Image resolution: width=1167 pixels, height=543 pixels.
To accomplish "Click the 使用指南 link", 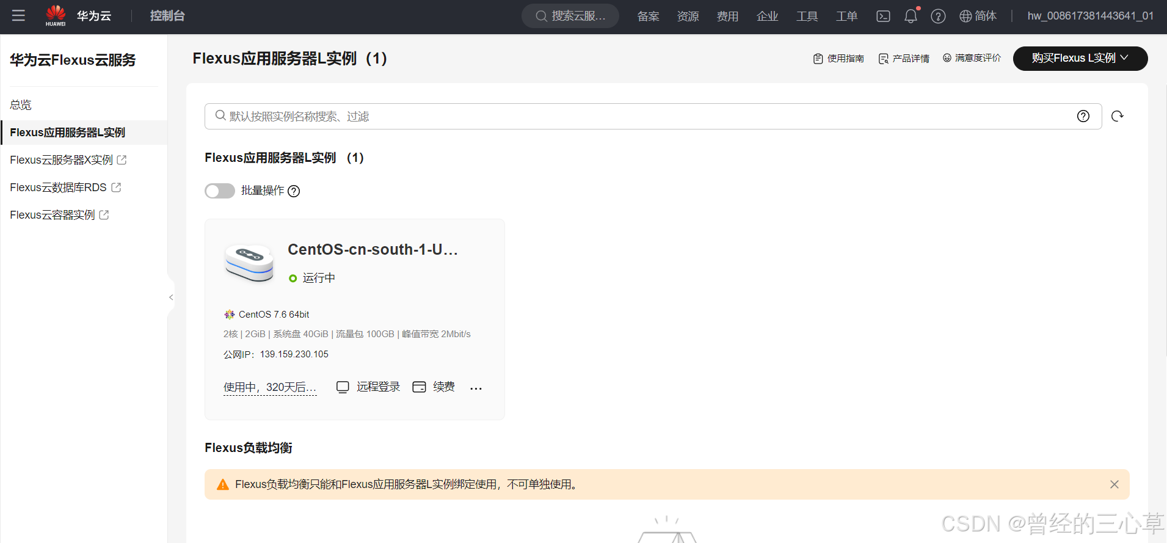I will (x=845, y=59).
